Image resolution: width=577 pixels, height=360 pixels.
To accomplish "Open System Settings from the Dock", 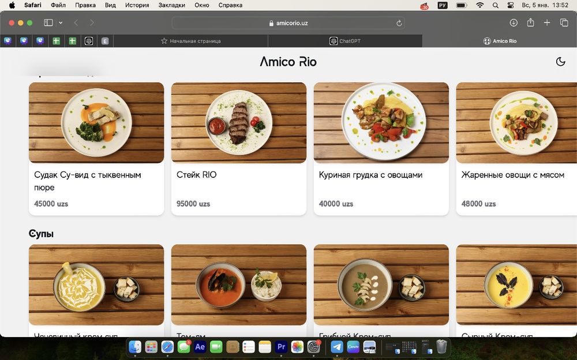I will click(313, 346).
